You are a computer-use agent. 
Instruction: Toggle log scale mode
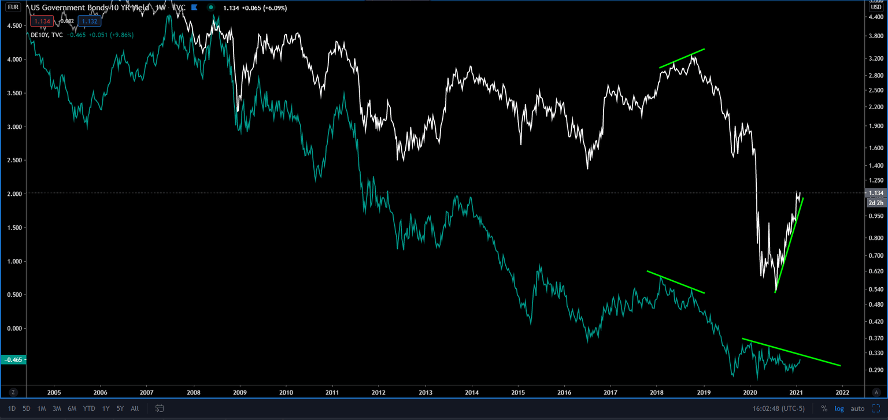click(x=839, y=408)
